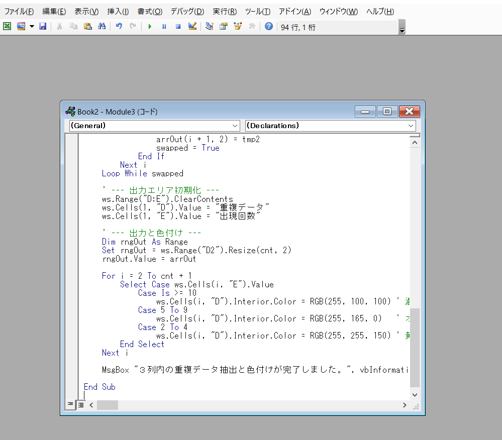Image resolution: width=502 pixels, height=440 pixels.
Task: Open the Toolbox icon
Action: (252, 26)
